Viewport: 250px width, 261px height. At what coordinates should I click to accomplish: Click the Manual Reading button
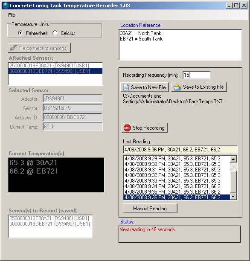(150, 209)
